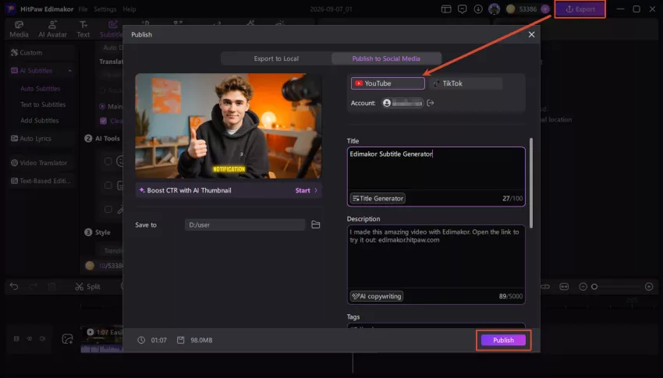The height and width of the screenshot is (378, 663).
Task: Open Text-Based Editing in sidebar
Action: (41, 181)
